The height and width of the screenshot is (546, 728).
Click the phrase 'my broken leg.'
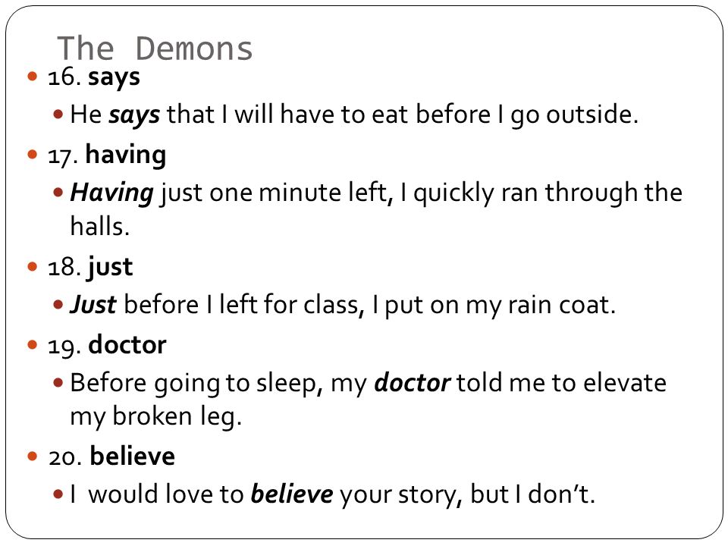click(156, 417)
